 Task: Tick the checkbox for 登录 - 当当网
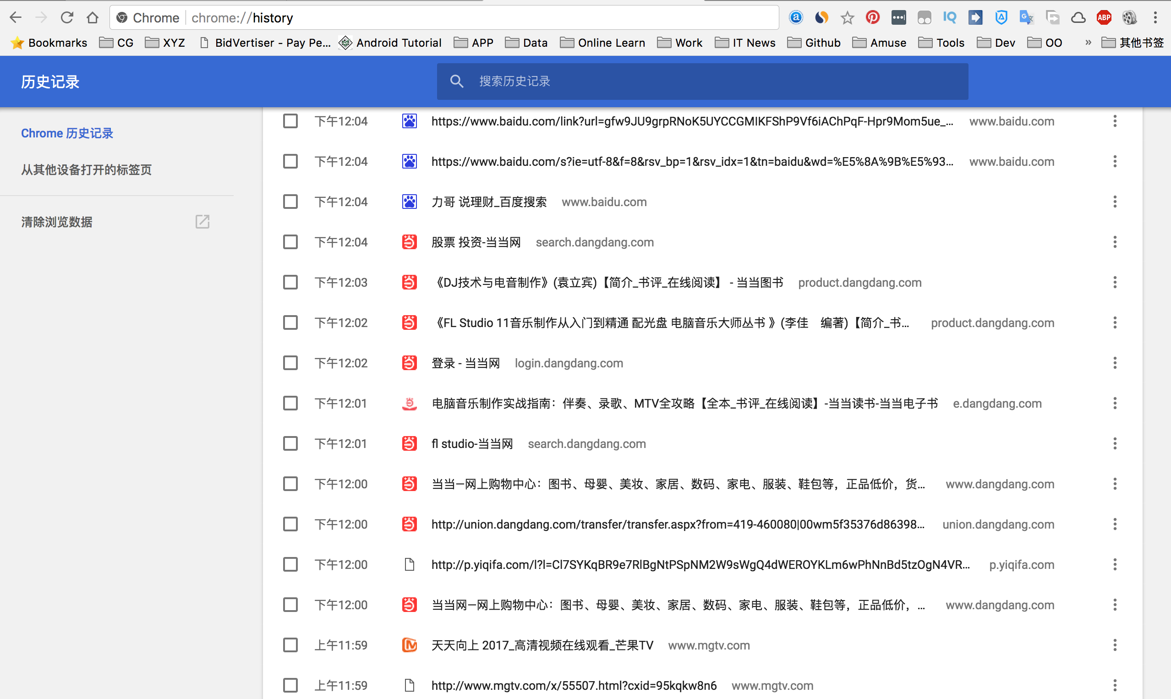290,363
